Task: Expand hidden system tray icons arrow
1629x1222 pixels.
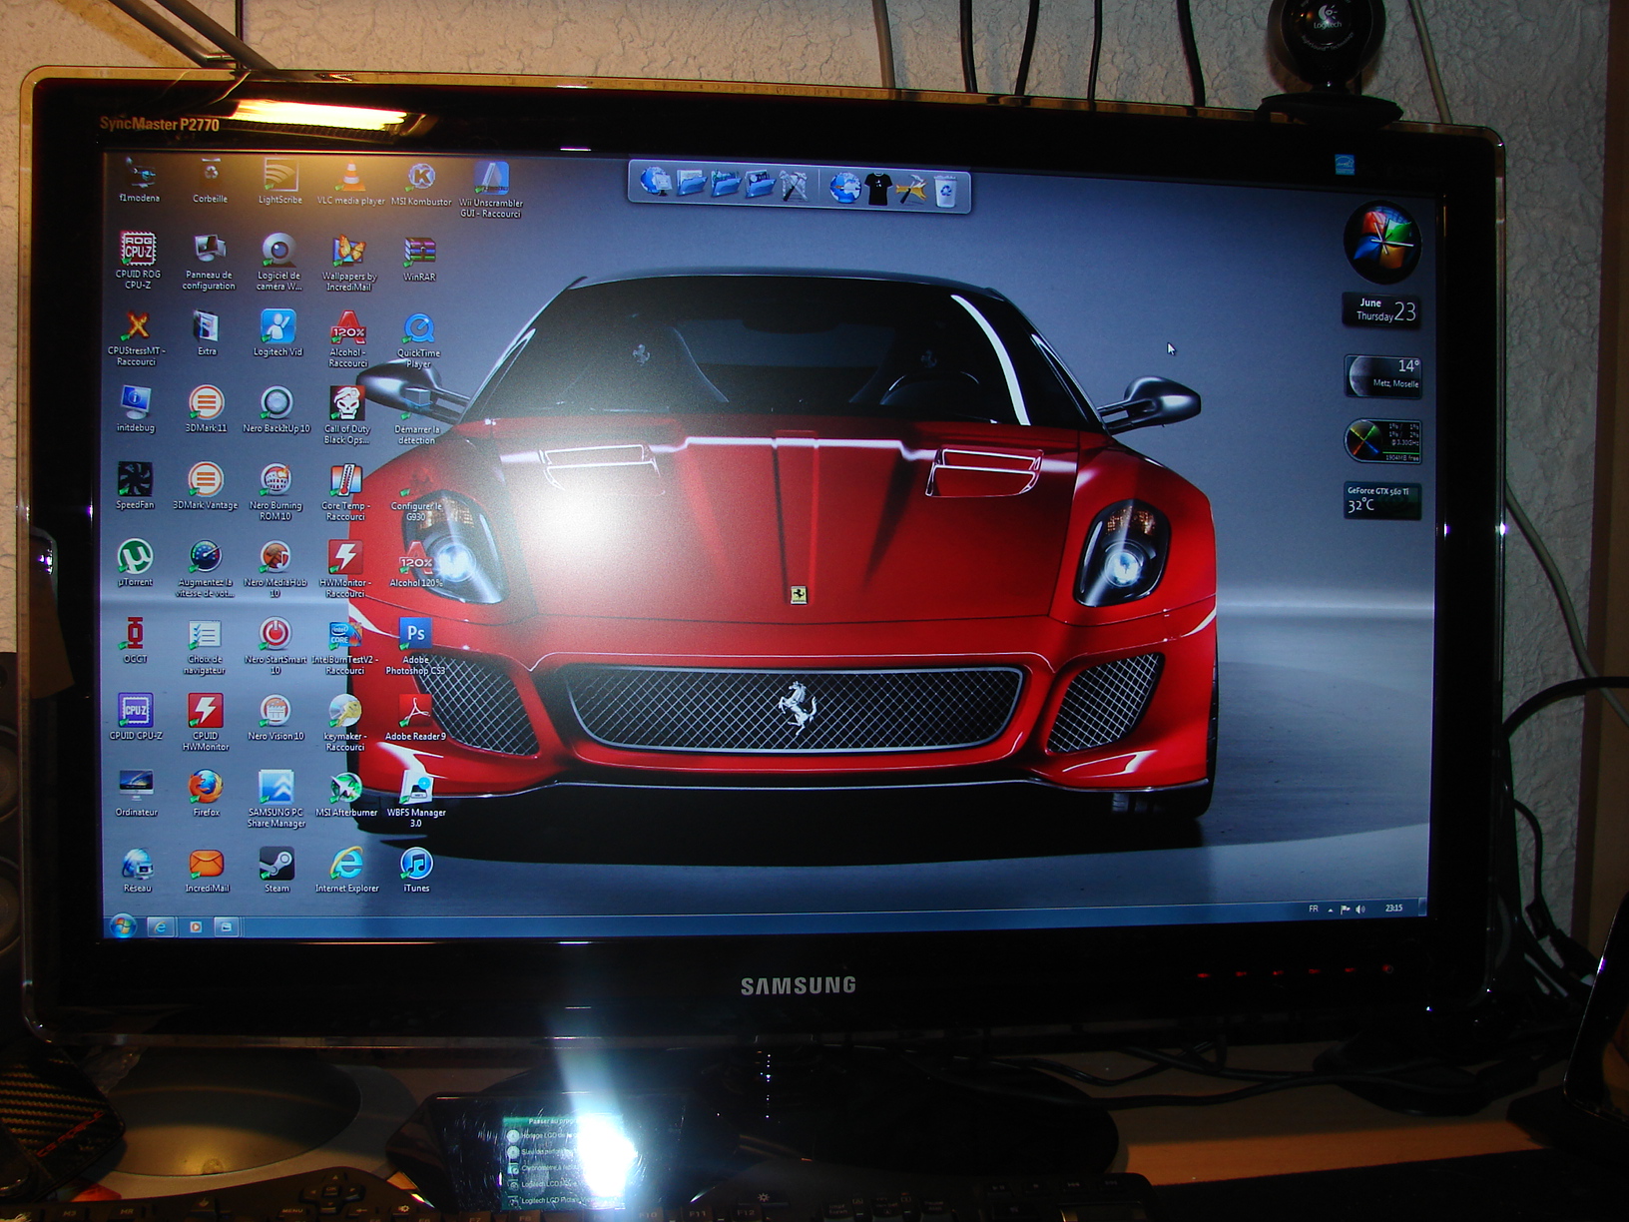Action: point(1331,910)
